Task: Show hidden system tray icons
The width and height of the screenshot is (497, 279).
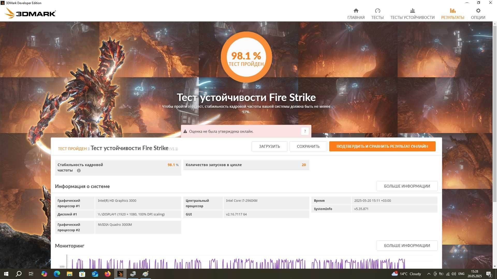Action: (x=429, y=274)
